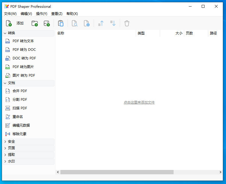Screen dimensions: 226x184
Task: Click the 点击这里来添加文件 link
Action: coord(139,102)
